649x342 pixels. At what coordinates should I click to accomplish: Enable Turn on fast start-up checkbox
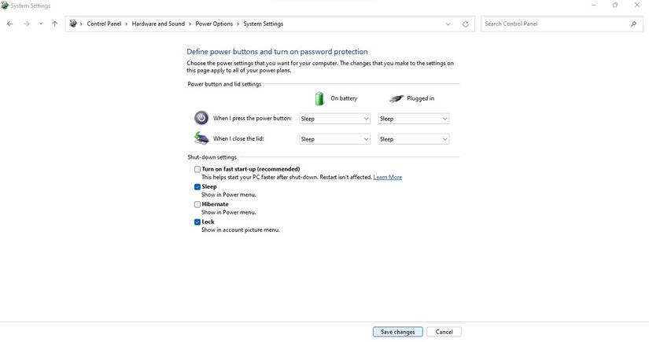[x=197, y=169]
